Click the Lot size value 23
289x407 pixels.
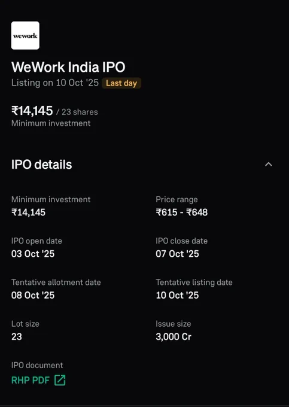[x=17, y=336]
